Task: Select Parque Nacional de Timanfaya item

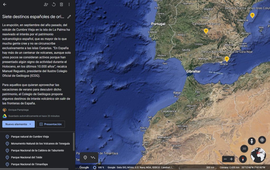Action: coord(29,164)
